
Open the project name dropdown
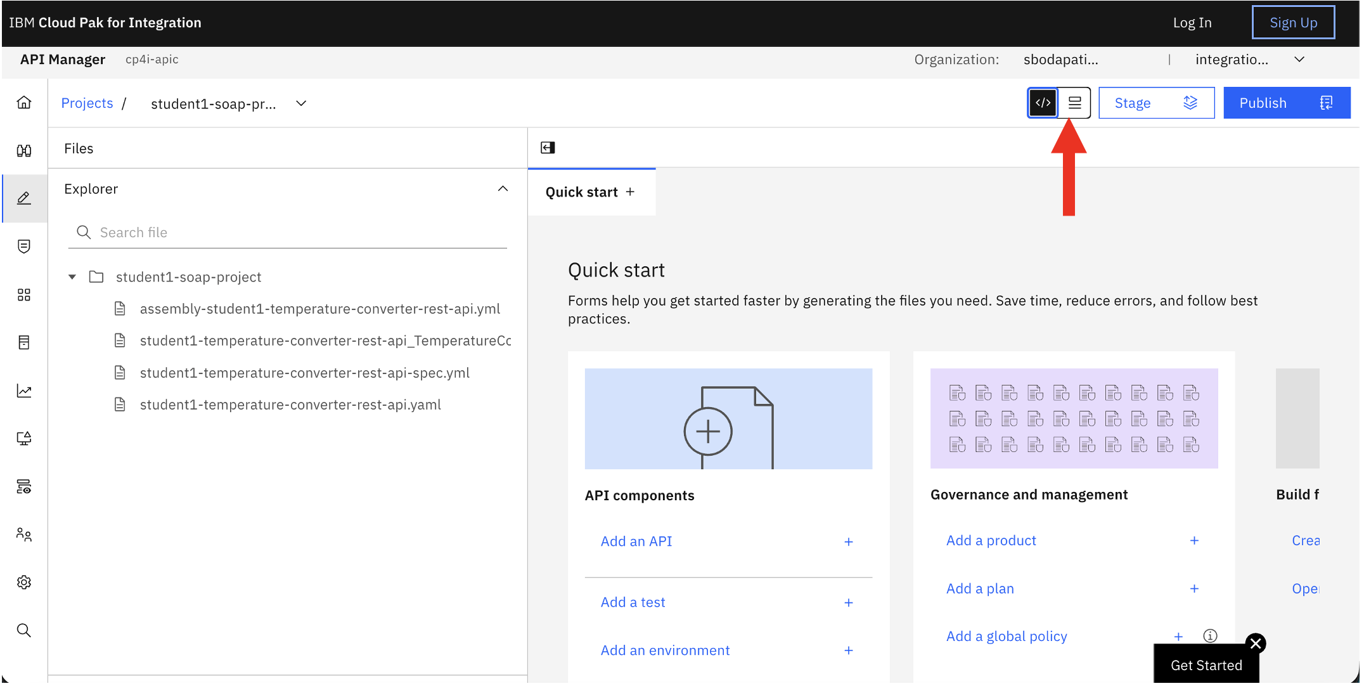(x=302, y=103)
